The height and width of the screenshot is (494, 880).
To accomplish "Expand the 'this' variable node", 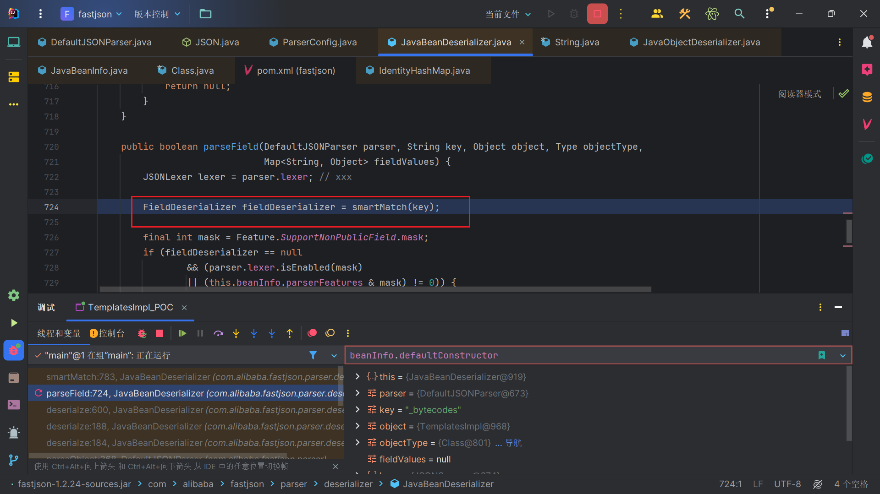I will [357, 376].
